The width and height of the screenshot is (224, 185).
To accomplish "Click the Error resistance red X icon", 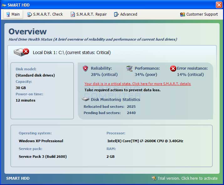I will [173, 68].
